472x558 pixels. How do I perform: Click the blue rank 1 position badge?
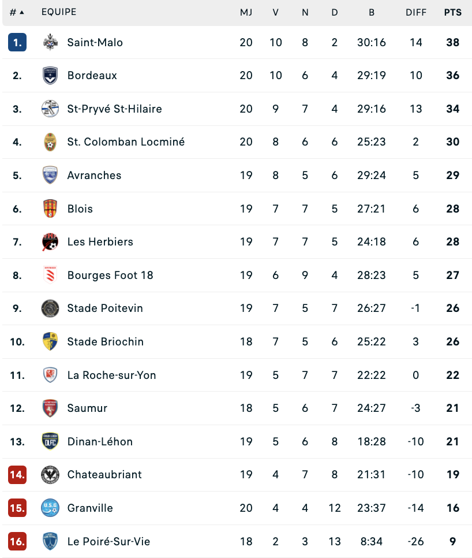point(17,42)
